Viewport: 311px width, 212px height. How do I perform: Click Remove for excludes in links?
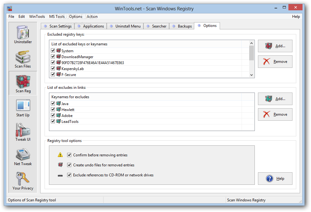(x=275, y=114)
